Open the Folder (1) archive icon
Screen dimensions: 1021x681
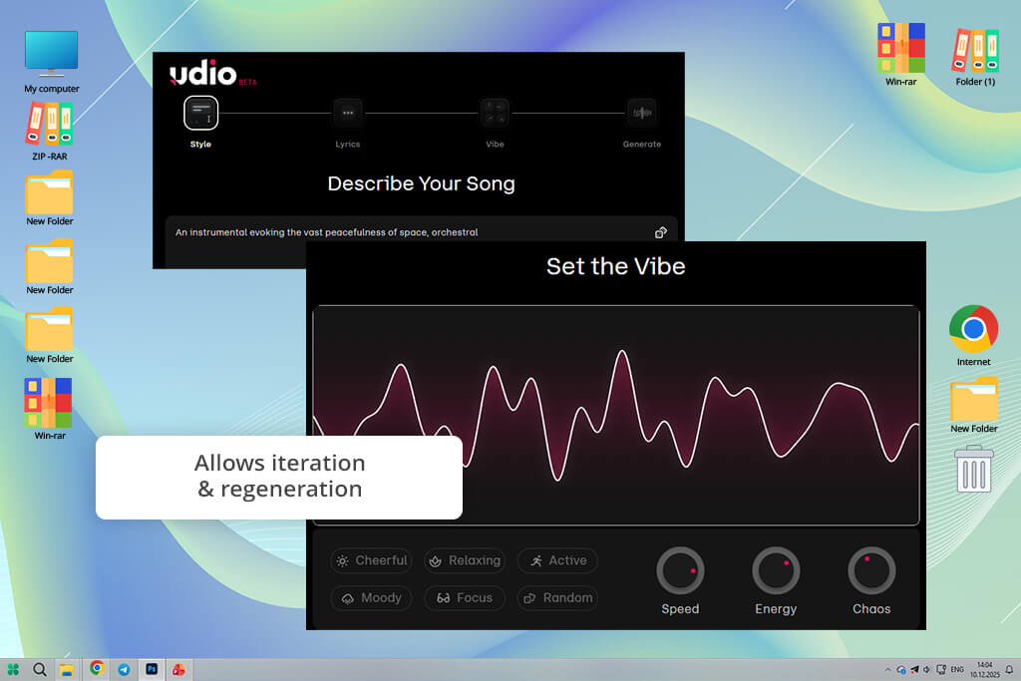pos(975,57)
